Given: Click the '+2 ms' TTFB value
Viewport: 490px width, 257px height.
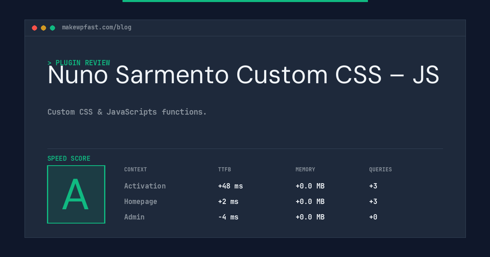Looking at the screenshot, I should coord(228,202).
